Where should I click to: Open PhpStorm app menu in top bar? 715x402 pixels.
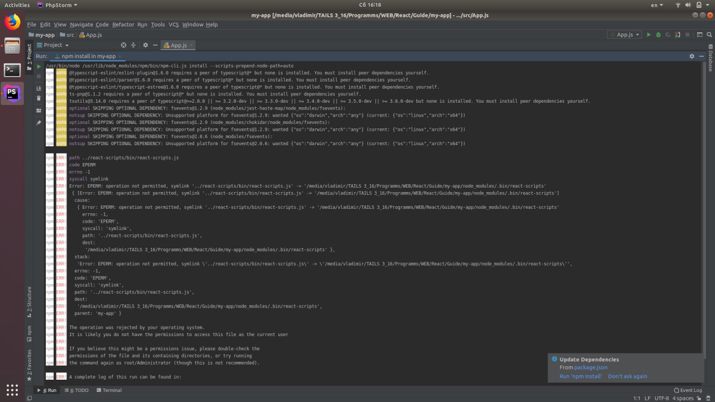tap(57, 4)
